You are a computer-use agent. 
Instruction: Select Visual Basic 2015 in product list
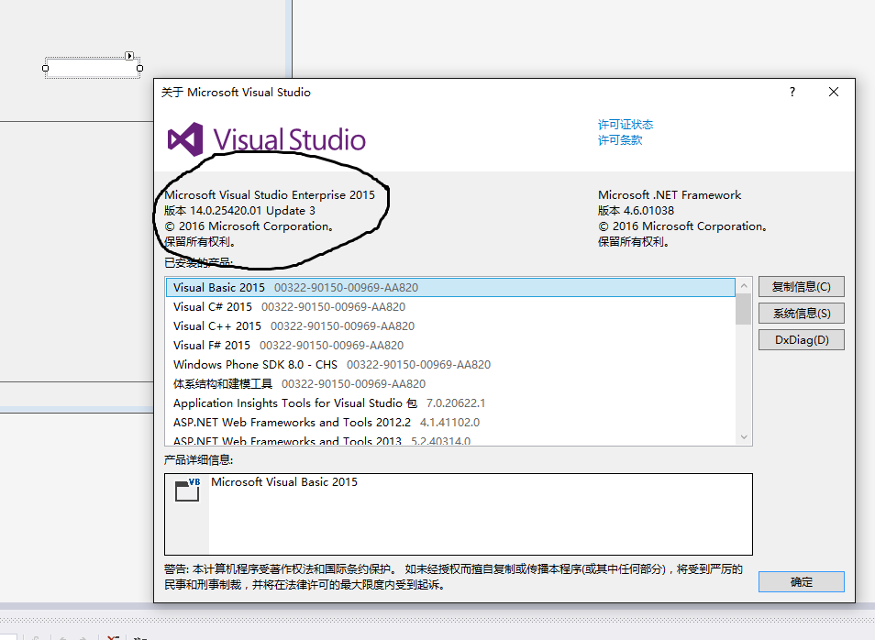click(x=450, y=287)
